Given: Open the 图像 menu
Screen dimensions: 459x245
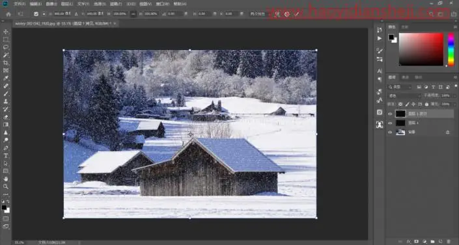Looking at the screenshot, I should [x=51, y=4].
